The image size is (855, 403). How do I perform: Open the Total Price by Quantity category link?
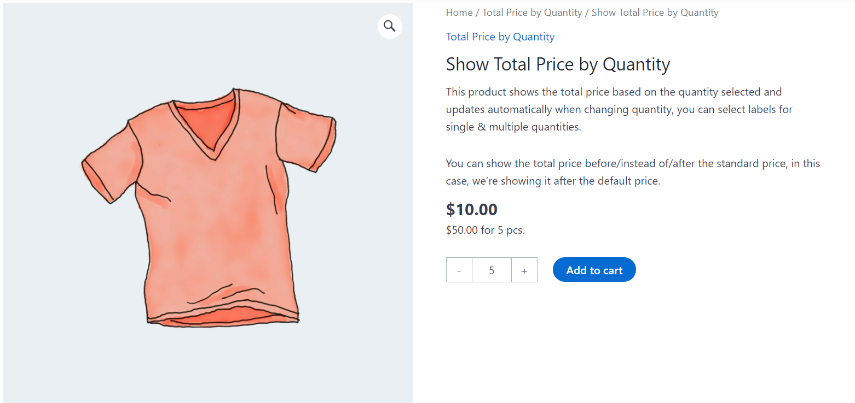500,37
